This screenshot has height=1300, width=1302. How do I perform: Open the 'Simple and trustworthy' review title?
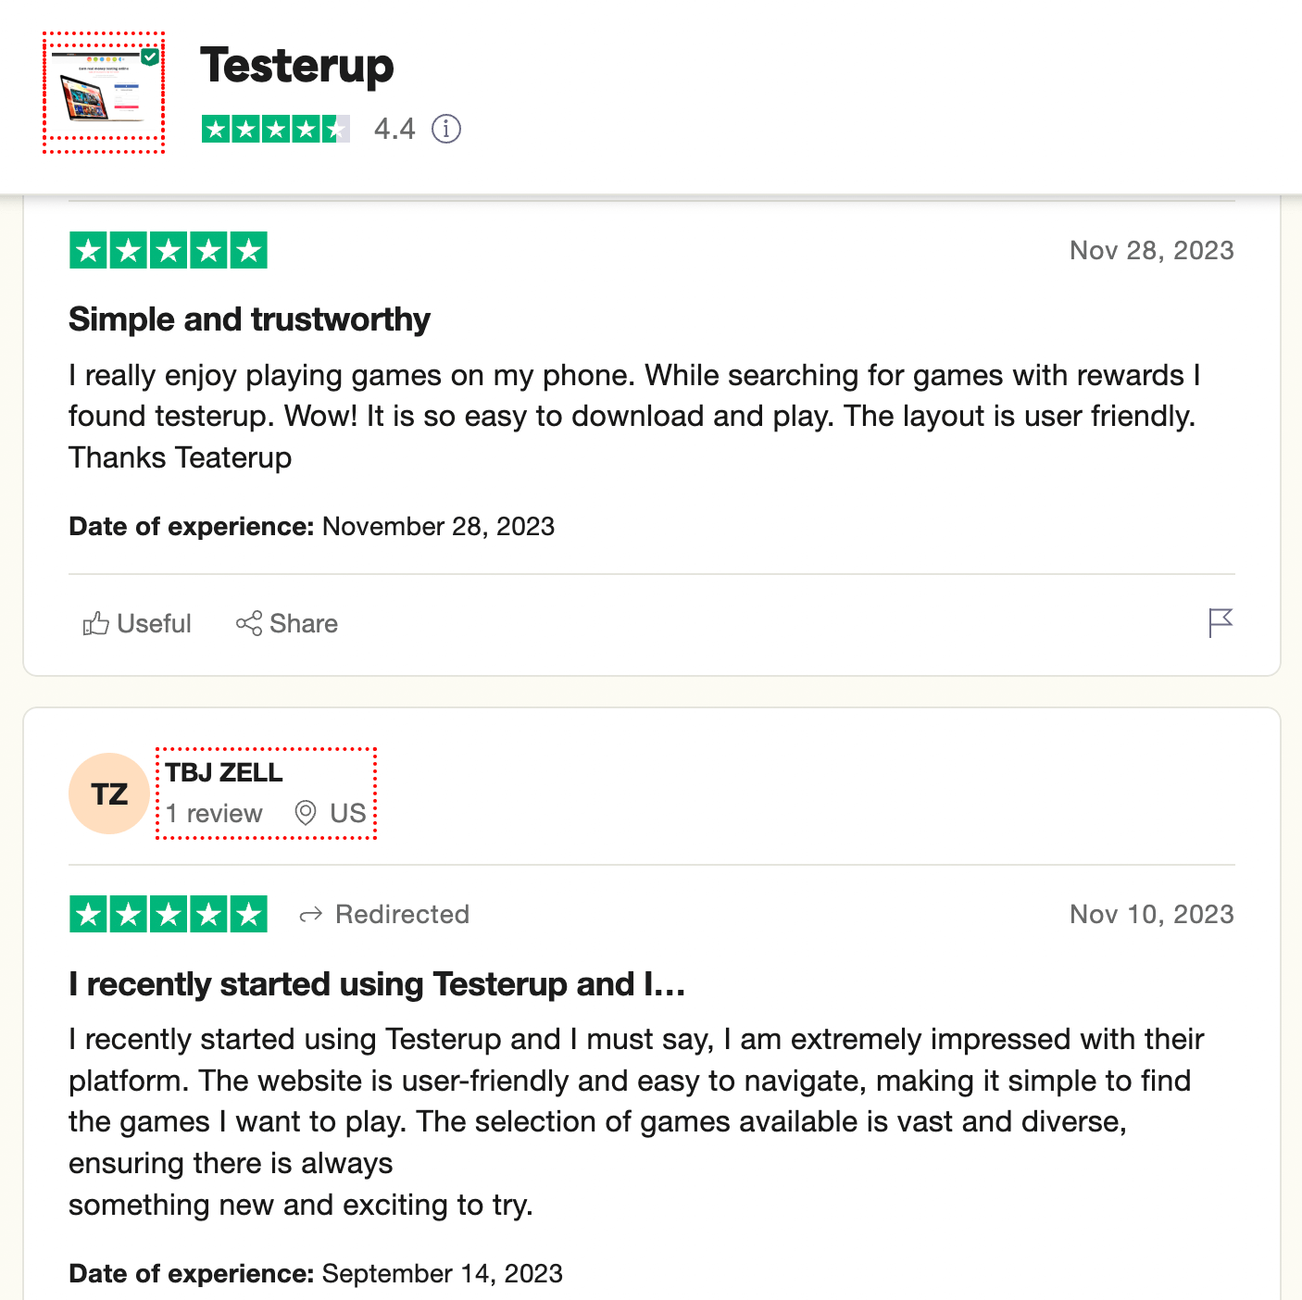[x=248, y=319]
